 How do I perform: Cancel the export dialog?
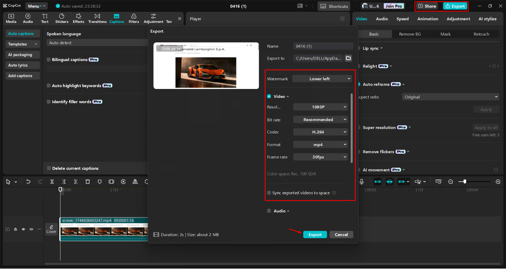tap(341, 235)
